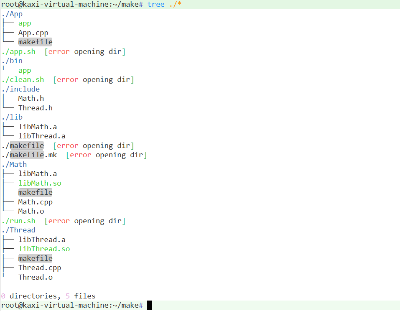This screenshot has height=311, width=400.
Task: Click the 'Math.h' file name
Action: pos(31,99)
